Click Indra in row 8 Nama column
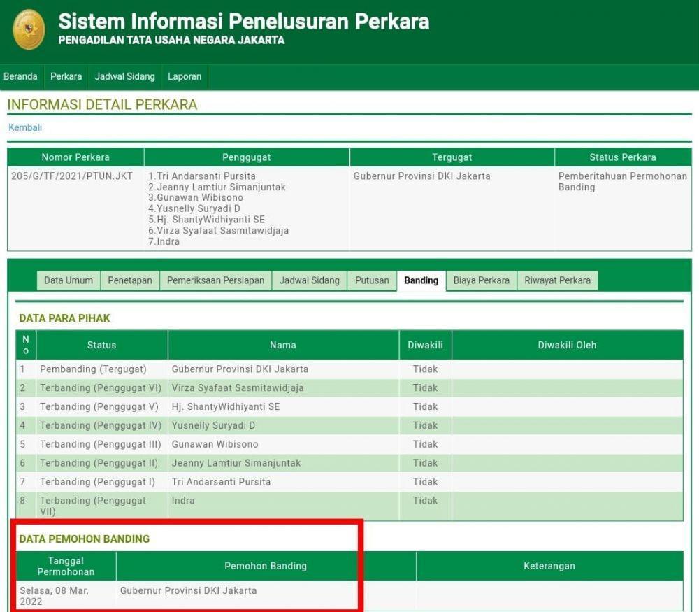The width and height of the screenshot is (699, 612). 183,501
